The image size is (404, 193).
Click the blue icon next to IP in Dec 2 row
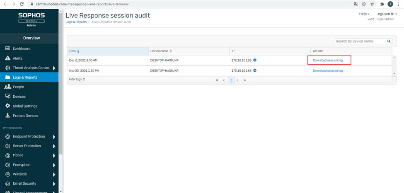255,60
